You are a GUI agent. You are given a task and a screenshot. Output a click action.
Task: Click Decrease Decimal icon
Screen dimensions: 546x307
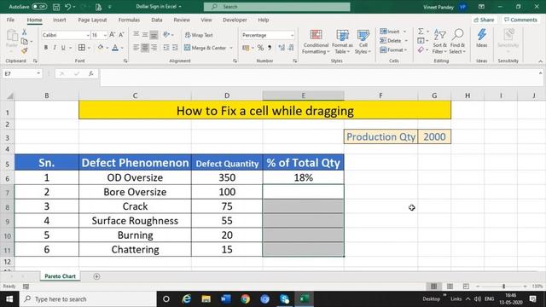(291, 48)
